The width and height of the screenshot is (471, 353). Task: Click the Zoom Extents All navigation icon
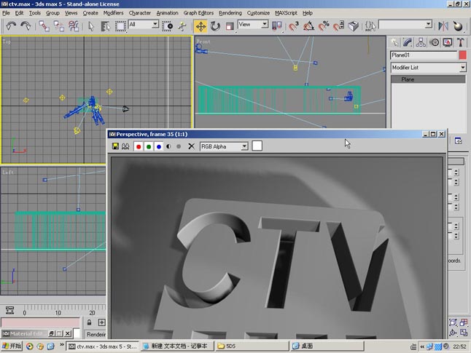[x=463, y=322]
